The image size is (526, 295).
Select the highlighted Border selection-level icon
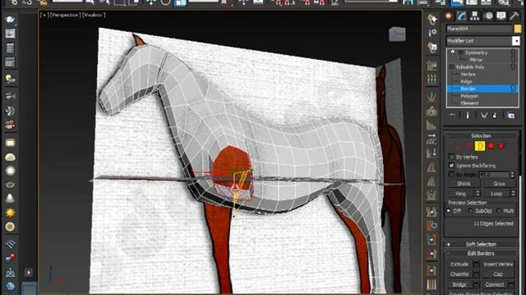tap(480, 146)
